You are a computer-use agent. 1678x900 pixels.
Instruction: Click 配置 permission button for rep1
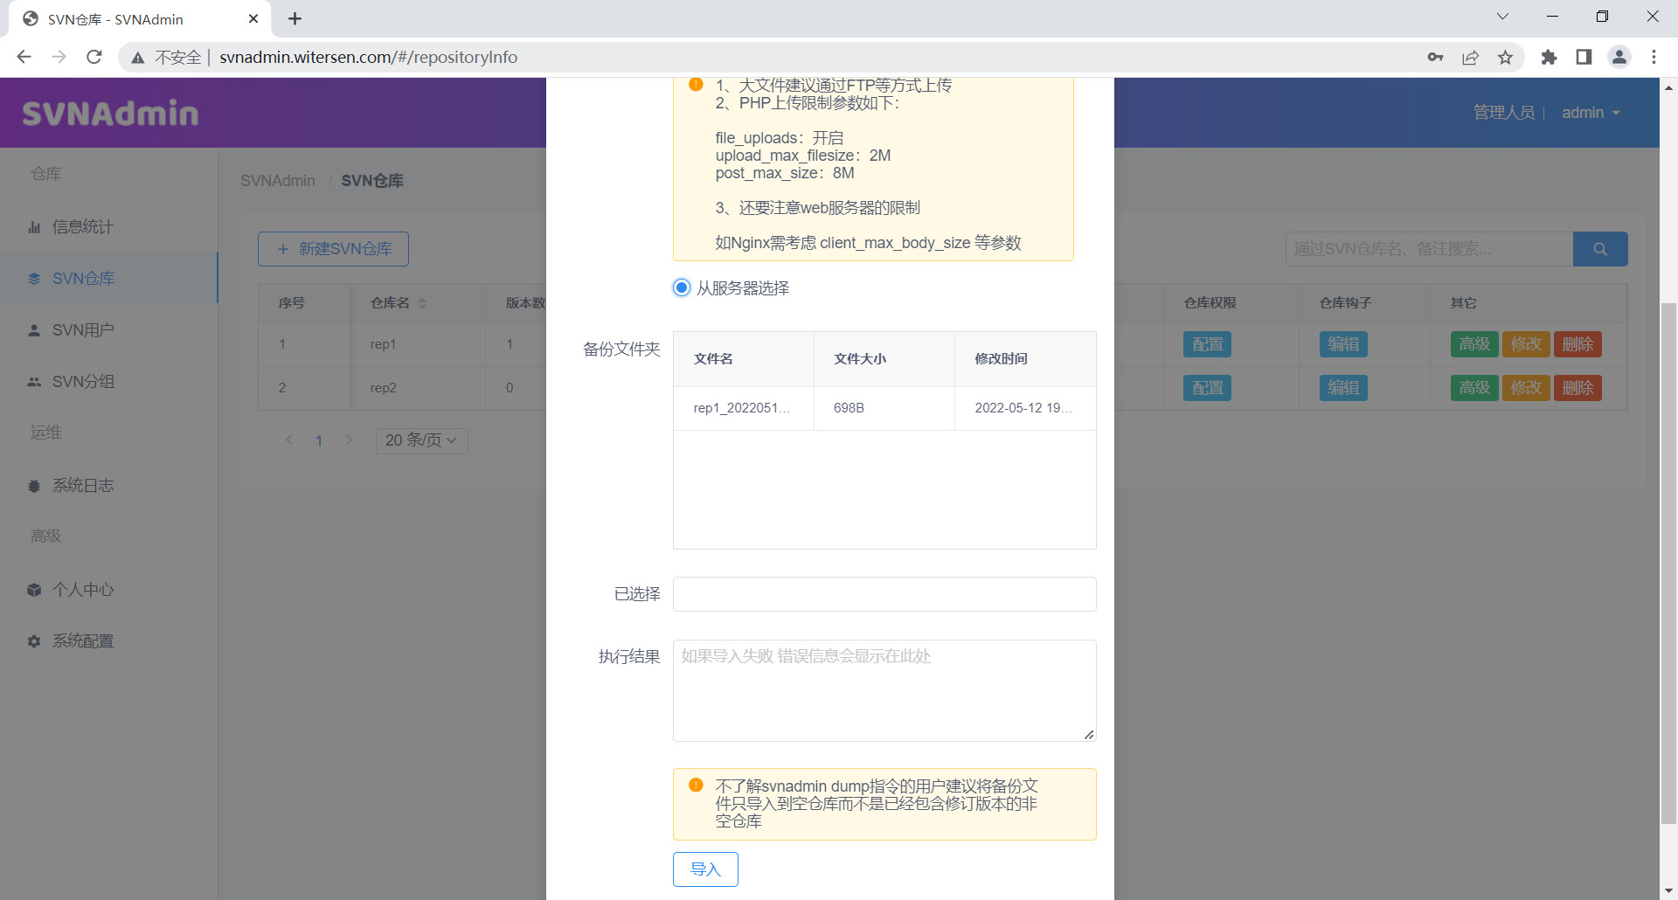[x=1208, y=344]
